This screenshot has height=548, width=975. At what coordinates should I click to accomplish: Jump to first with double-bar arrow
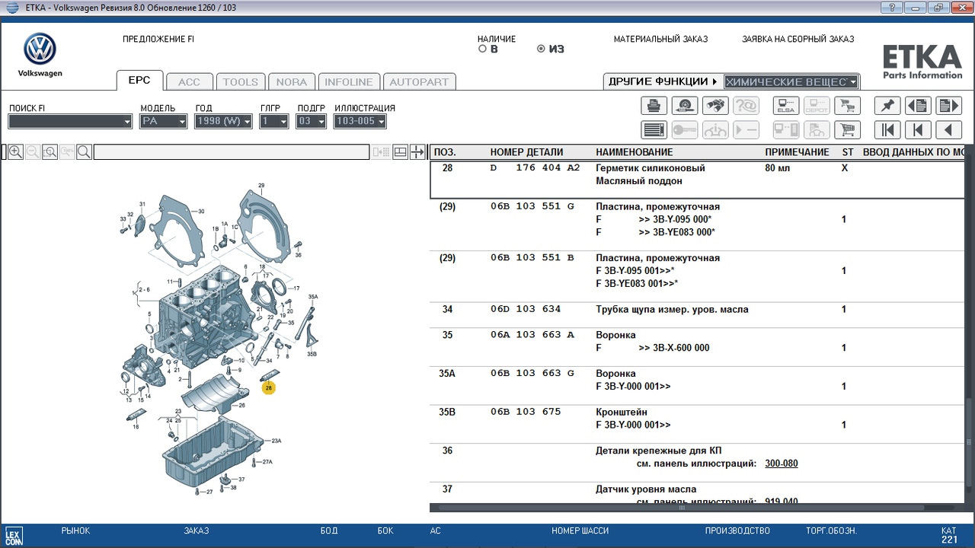pos(887,130)
